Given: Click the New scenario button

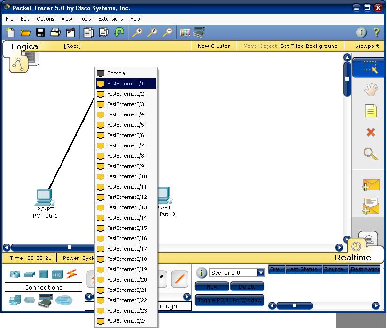Looking at the screenshot, I should click(x=212, y=287).
